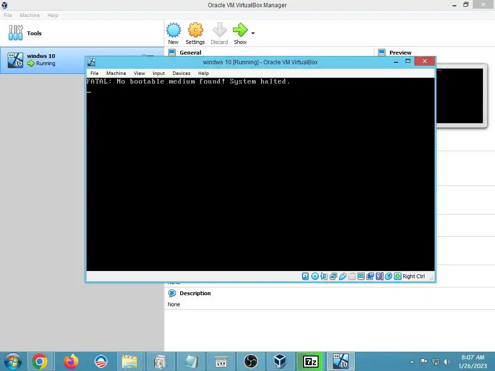Open Help menu in the VM window
The width and height of the screenshot is (495, 371).
(204, 73)
